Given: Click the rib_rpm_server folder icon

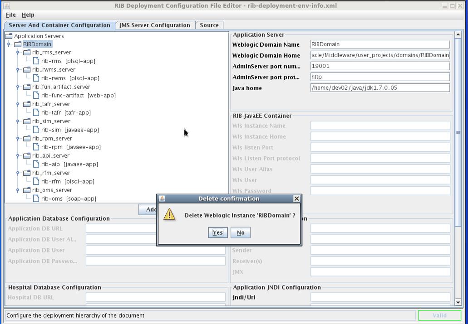Looking at the screenshot, I should click(27, 139).
